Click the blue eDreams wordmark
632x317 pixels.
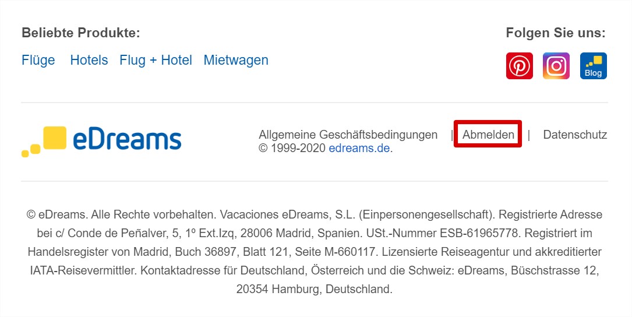pos(128,140)
